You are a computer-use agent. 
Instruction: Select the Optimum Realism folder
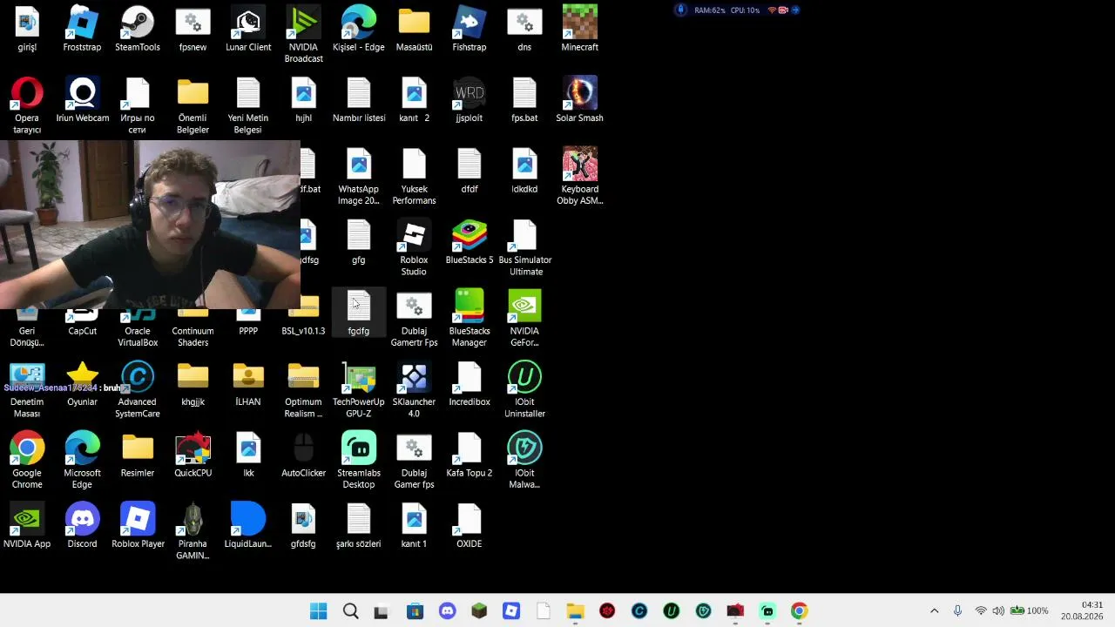click(x=303, y=390)
